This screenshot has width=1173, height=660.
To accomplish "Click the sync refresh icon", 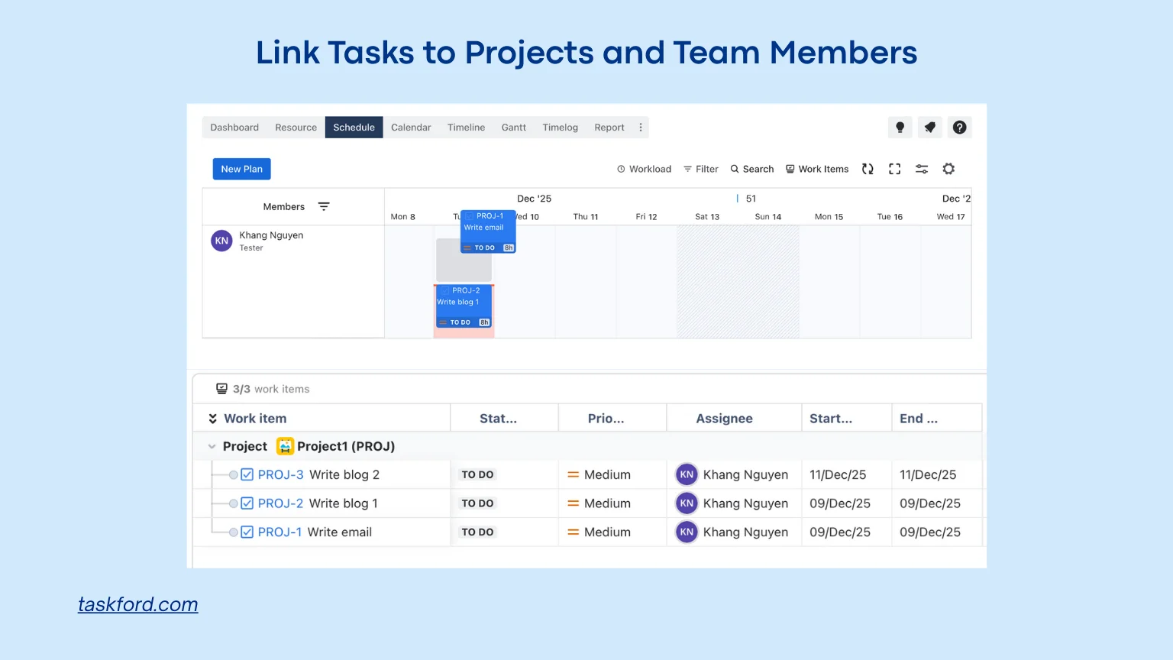I will [868, 169].
